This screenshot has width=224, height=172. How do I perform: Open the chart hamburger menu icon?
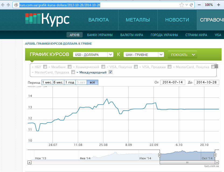(x=216, y=67)
